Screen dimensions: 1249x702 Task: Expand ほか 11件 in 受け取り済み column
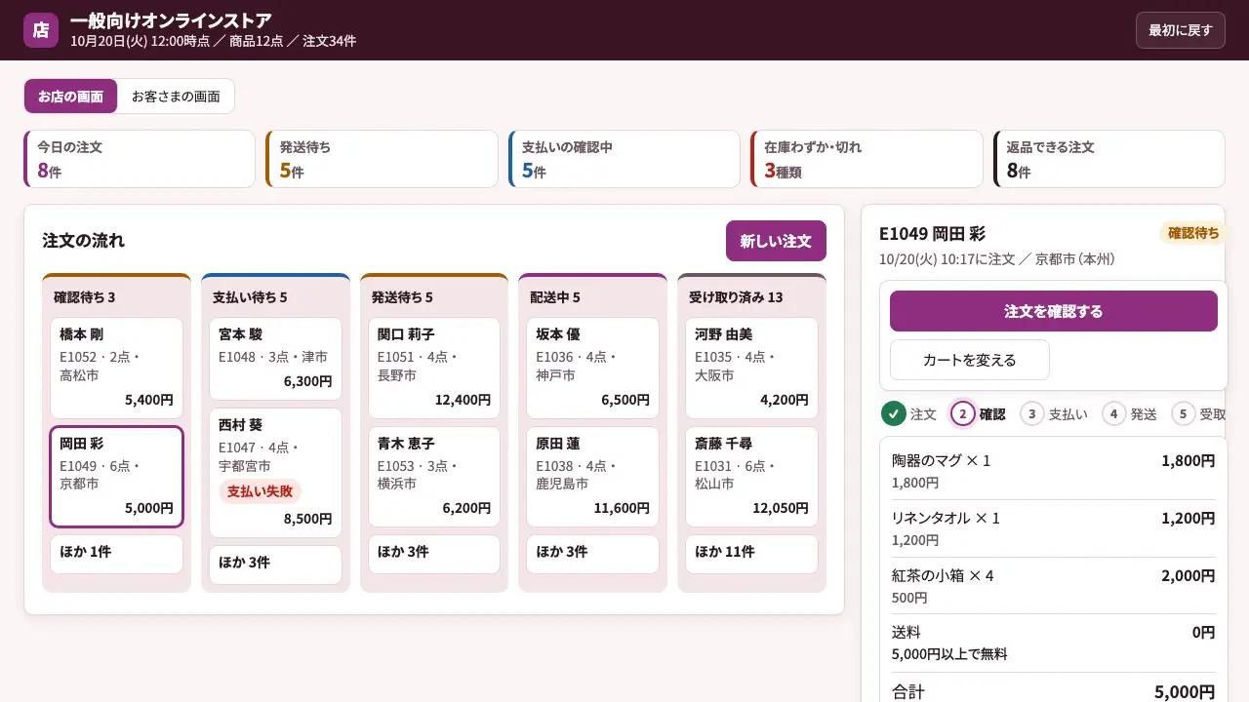click(751, 554)
